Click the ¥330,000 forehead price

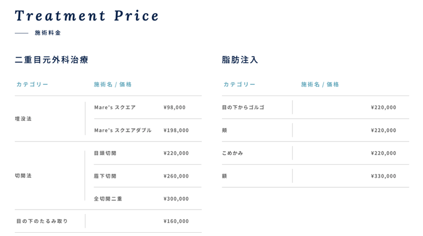pos(384,176)
